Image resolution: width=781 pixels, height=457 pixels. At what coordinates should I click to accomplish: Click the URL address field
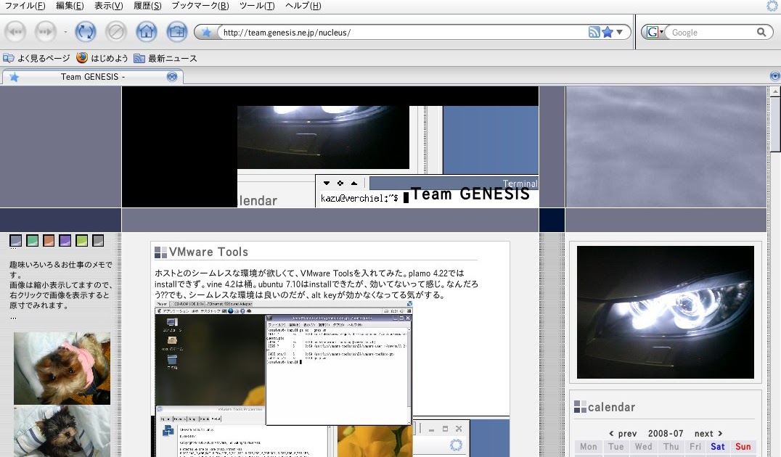click(x=404, y=33)
